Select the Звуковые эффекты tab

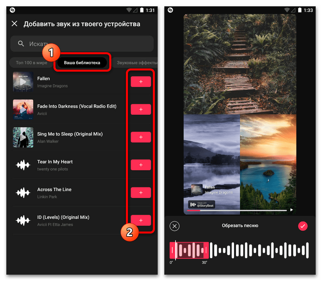point(136,63)
